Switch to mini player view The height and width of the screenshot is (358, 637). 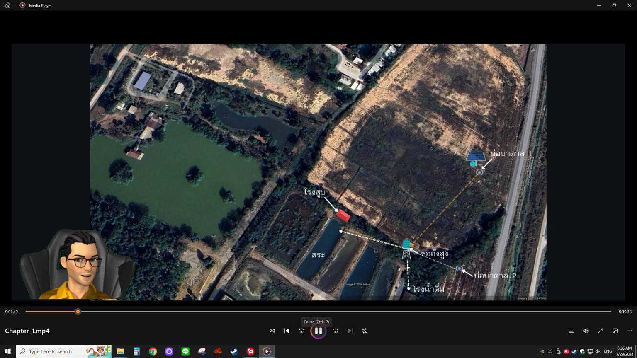pyautogui.click(x=615, y=331)
